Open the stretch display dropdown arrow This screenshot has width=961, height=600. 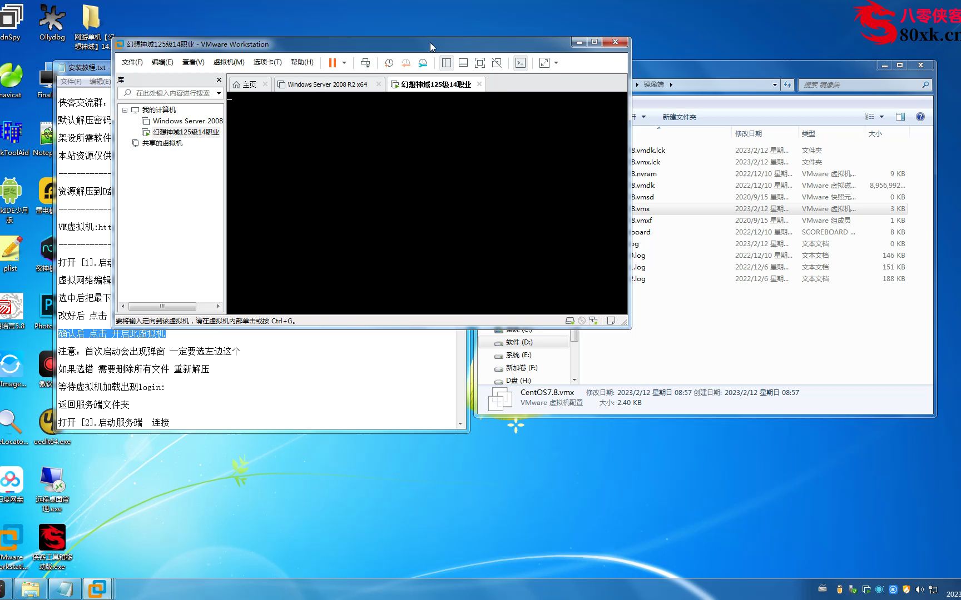556,63
